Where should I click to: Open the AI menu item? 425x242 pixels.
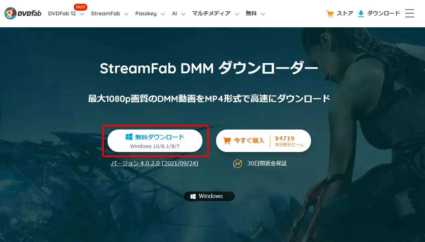[x=174, y=14]
